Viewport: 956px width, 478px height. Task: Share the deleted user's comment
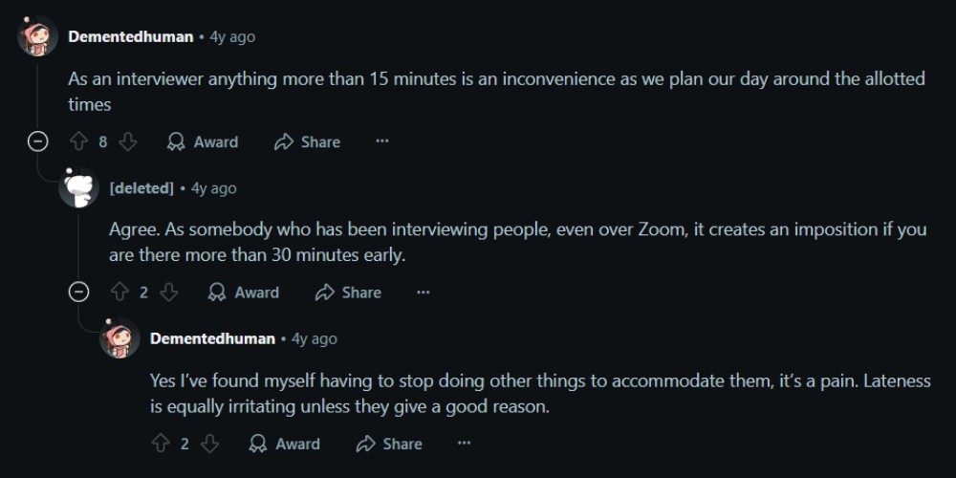[x=348, y=293]
